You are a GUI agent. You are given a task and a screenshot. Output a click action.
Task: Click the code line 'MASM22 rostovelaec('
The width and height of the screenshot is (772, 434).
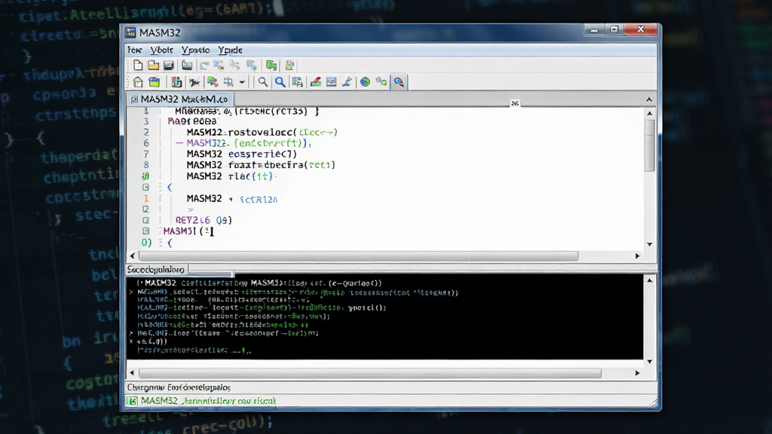[262, 133]
